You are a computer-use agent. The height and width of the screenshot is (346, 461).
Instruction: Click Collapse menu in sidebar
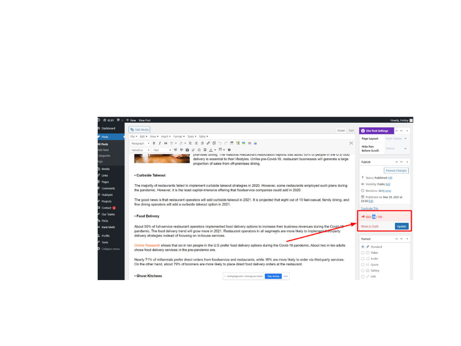coord(110,249)
